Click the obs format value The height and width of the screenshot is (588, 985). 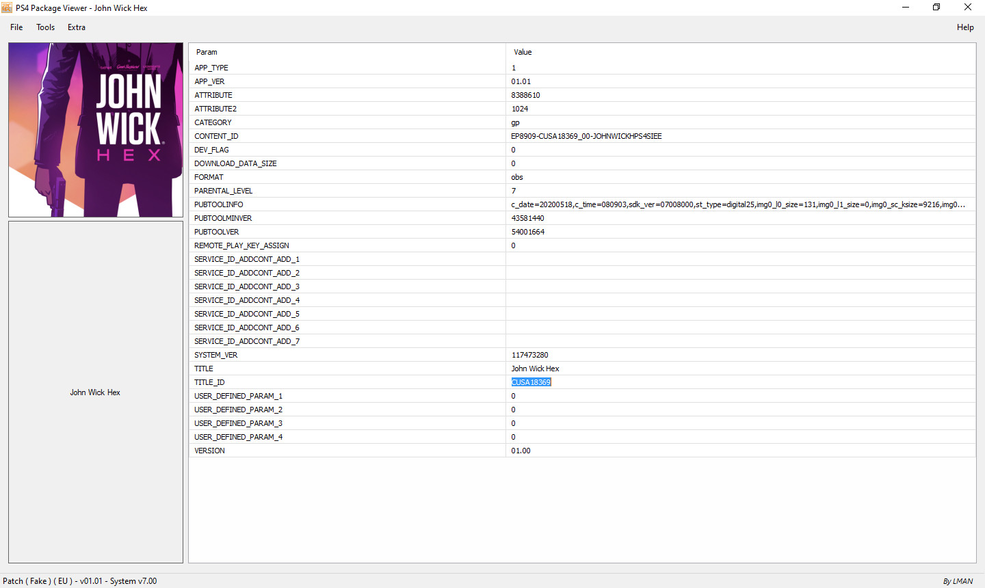click(517, 177)
